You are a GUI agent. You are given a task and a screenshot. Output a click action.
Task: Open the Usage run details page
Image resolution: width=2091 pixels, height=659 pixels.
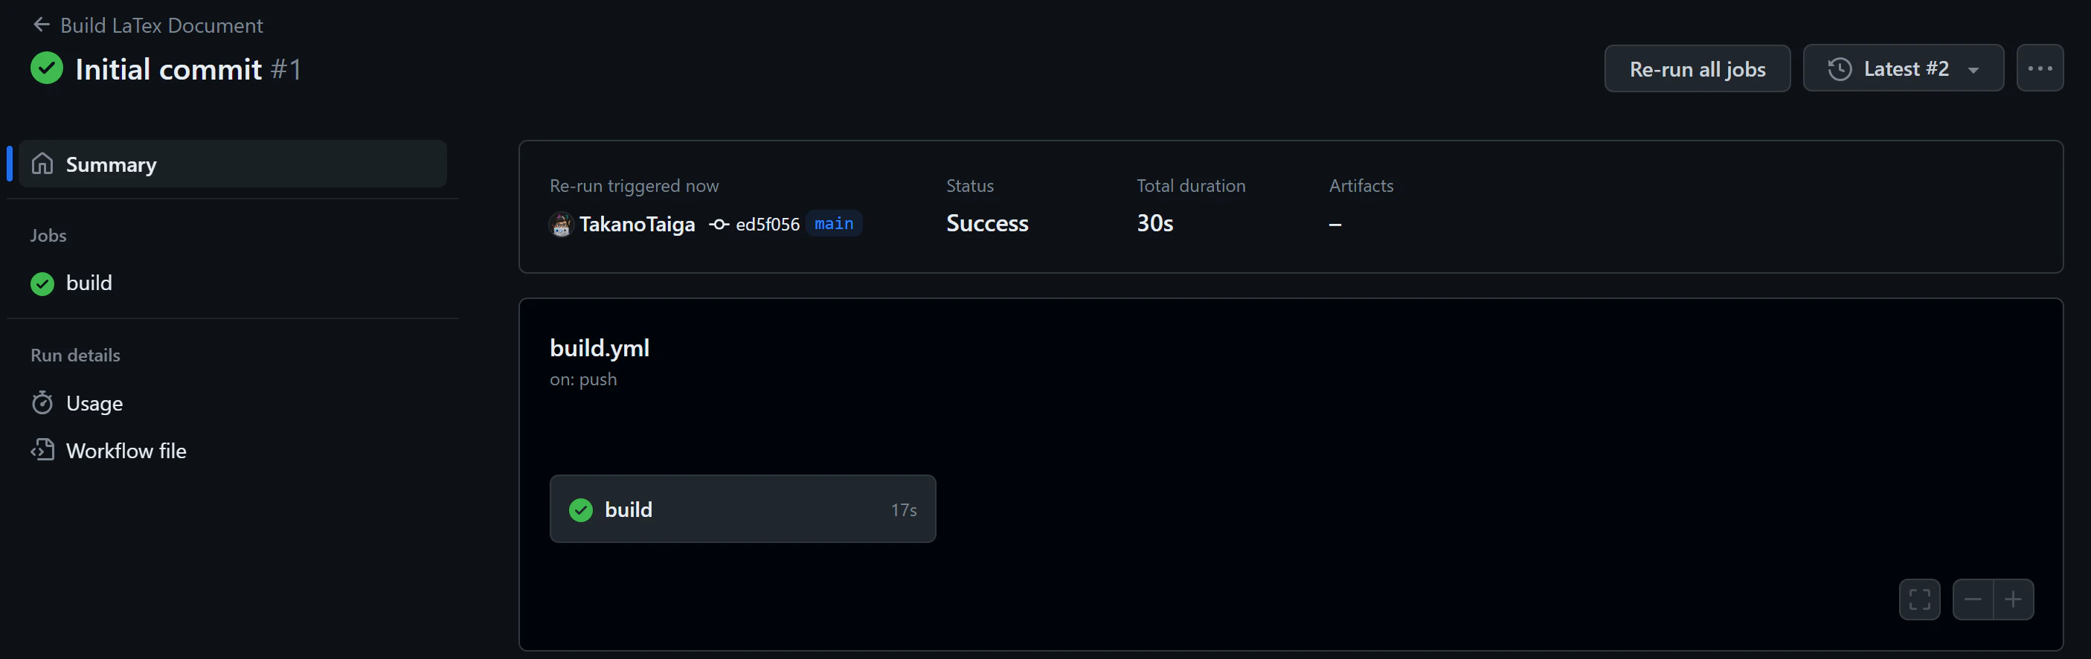[232, 403]
